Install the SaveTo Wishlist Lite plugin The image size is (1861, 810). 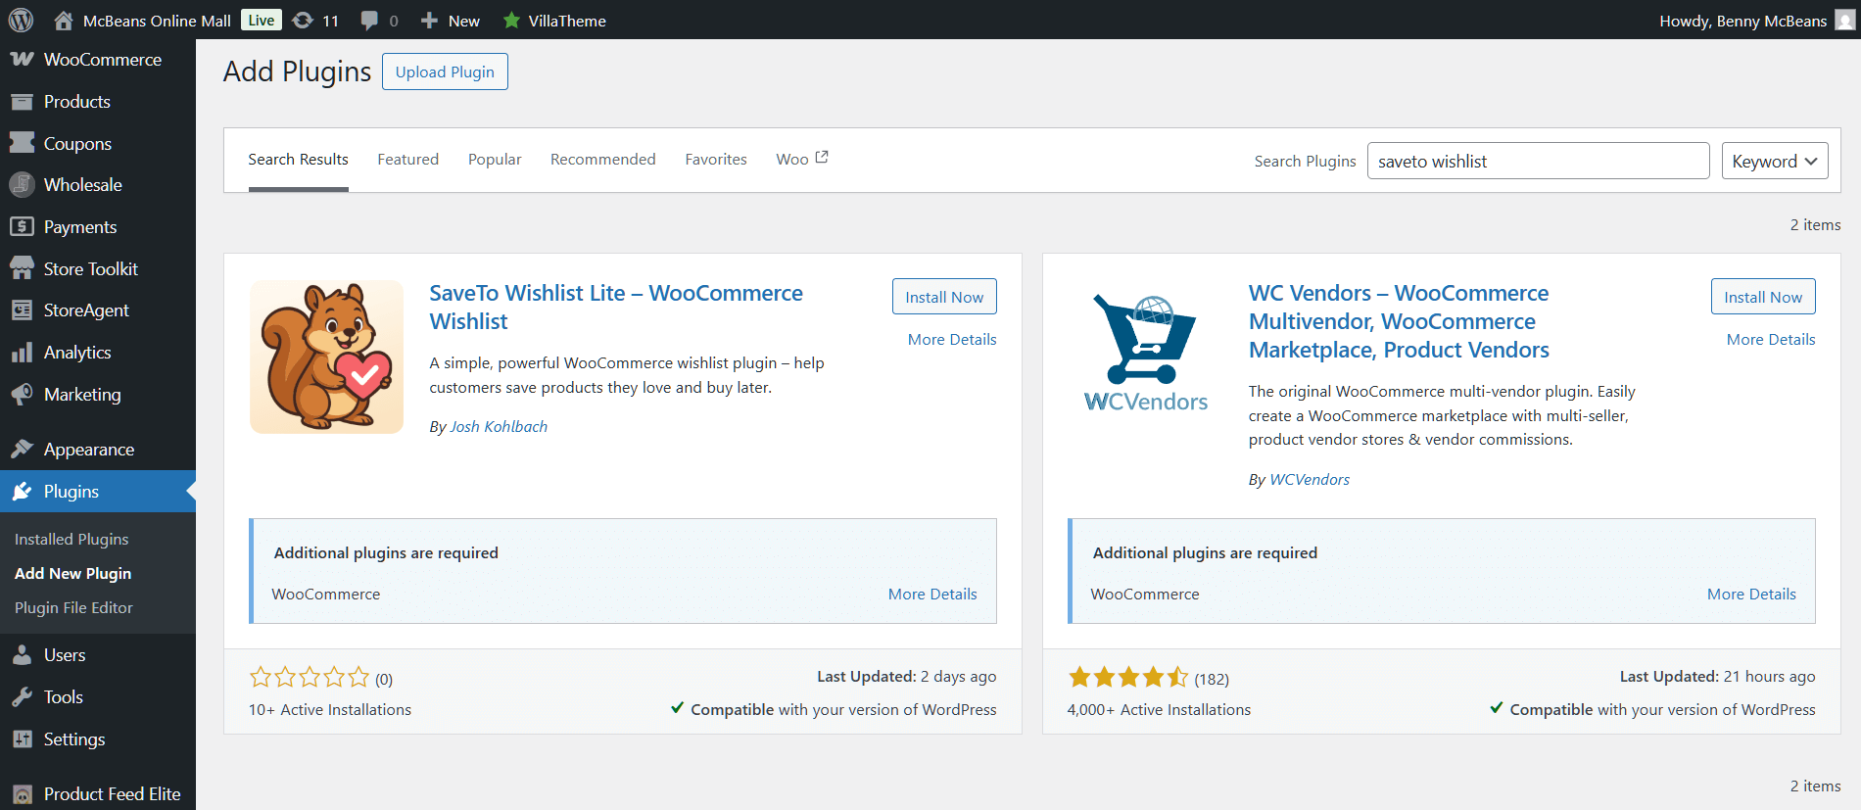943,297
